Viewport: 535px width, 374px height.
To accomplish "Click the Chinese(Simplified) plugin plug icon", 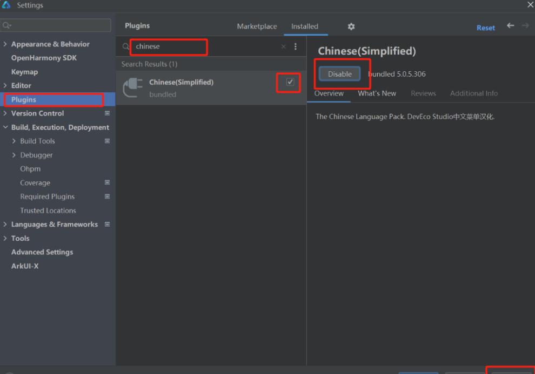I will [x=132, y=87].
